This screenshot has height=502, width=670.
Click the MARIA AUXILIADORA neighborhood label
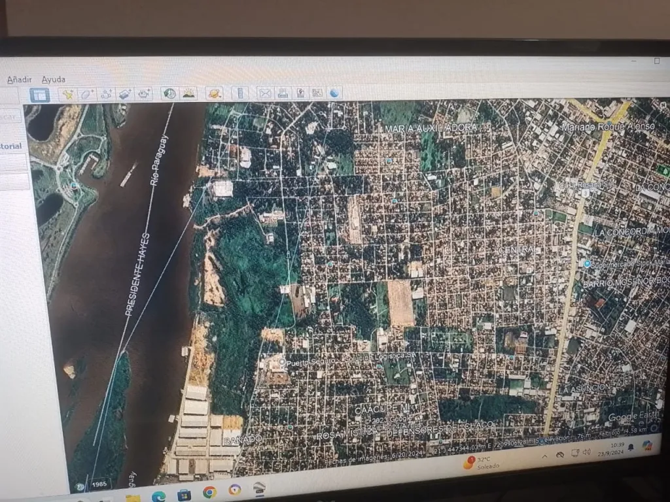[x=431, y=128]
